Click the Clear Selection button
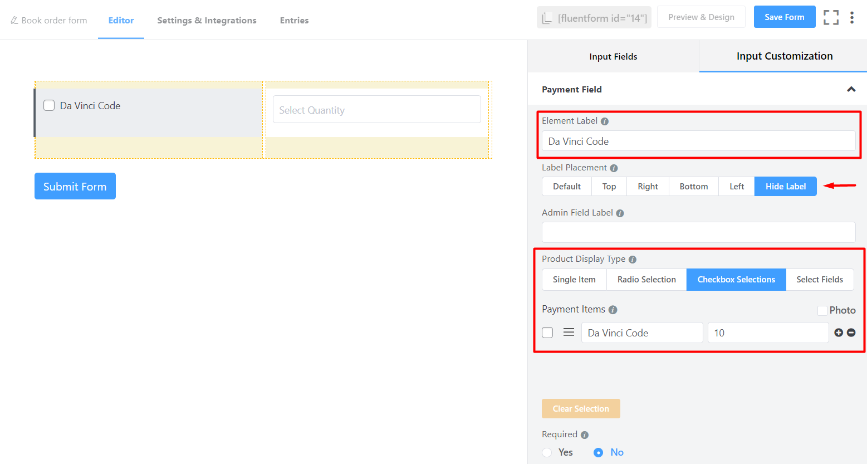Image resolution: width=867 pixels, height=464 pixels. coord(581,408)
